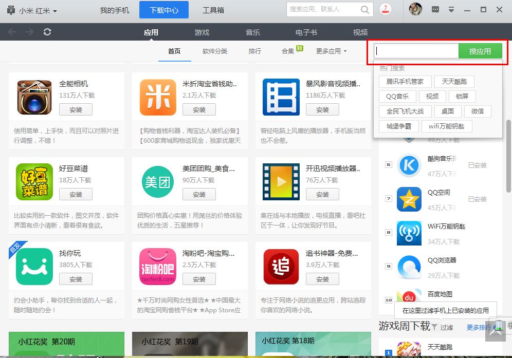
Task: Choose hot search tag 微信
Action: point(478,111)
